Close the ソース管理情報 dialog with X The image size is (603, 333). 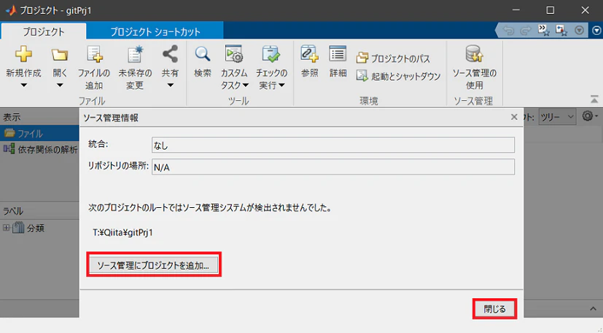[x=514, y=117]
